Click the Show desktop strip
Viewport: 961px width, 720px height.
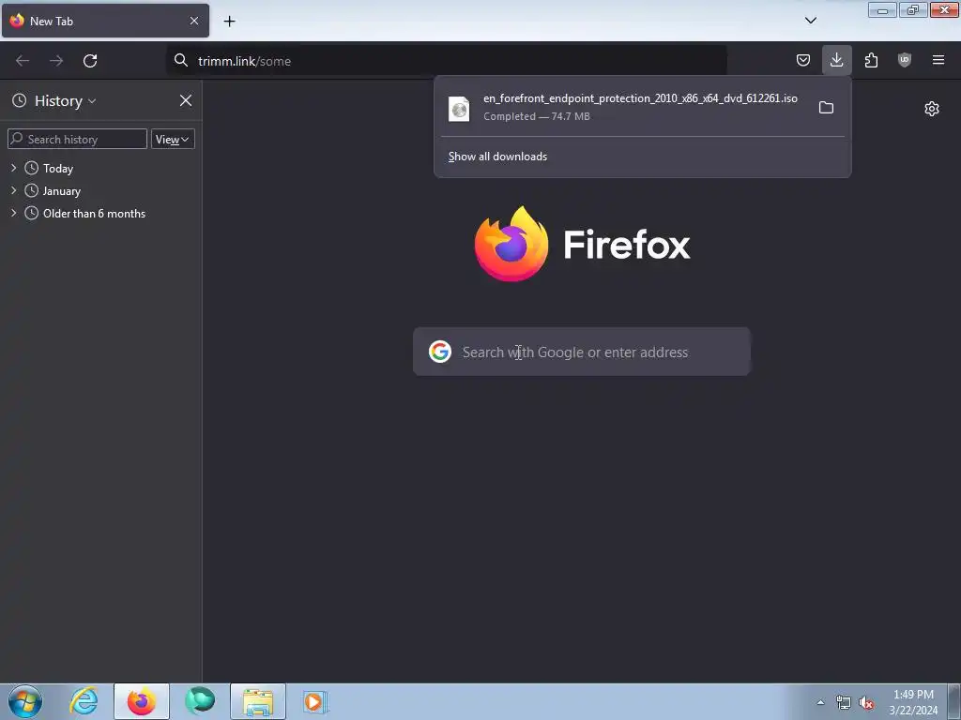click(x=954, y=701)
